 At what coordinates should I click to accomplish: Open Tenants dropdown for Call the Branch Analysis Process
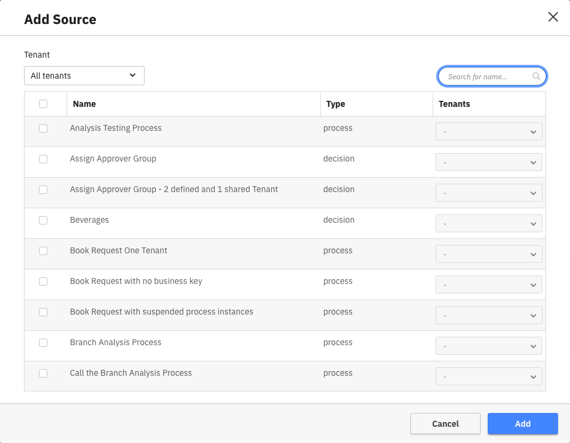pos(488,376)
